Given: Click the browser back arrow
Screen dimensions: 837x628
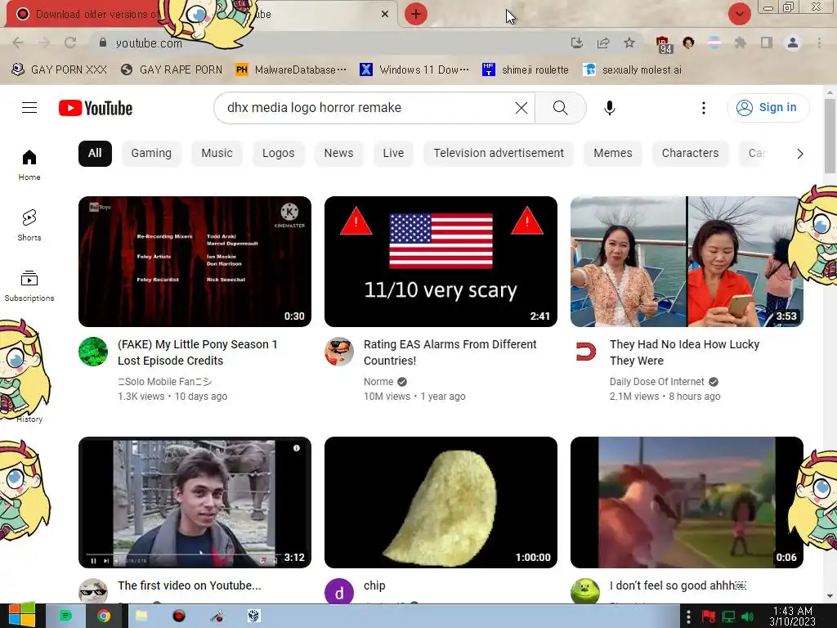Looking at the screenshot, I should (18, 43).
